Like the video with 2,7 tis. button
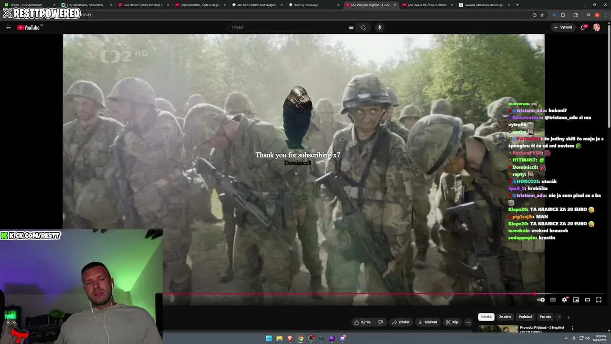This screenshot has height=344, width=611. [363, 322]
